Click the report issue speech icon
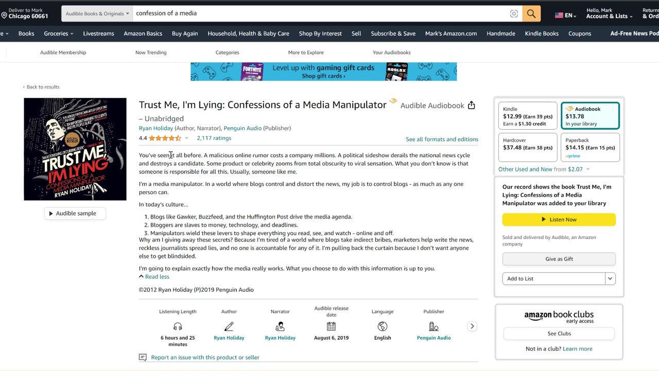Image resolution: width=659 pixels, height=371 pixels. tap(143, 357)
